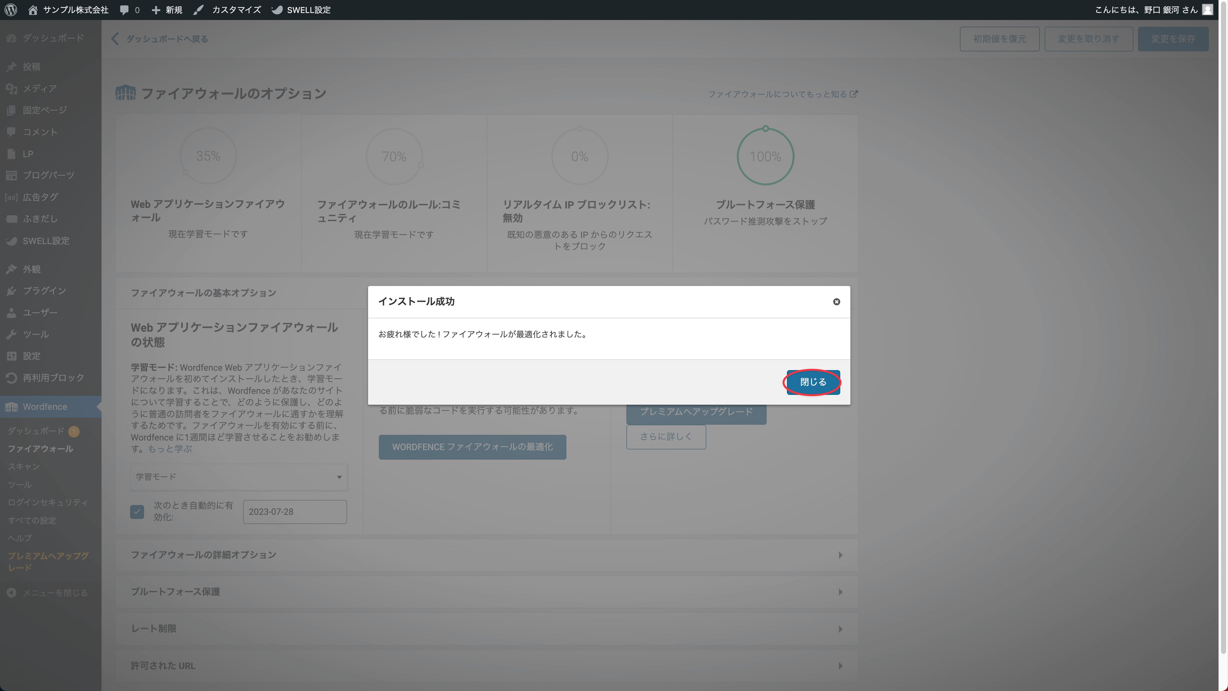Click the Wordfence sidebar icon
Image resolution: width=1228 pixels, height=691 pixels.
(x=11, y=407)
